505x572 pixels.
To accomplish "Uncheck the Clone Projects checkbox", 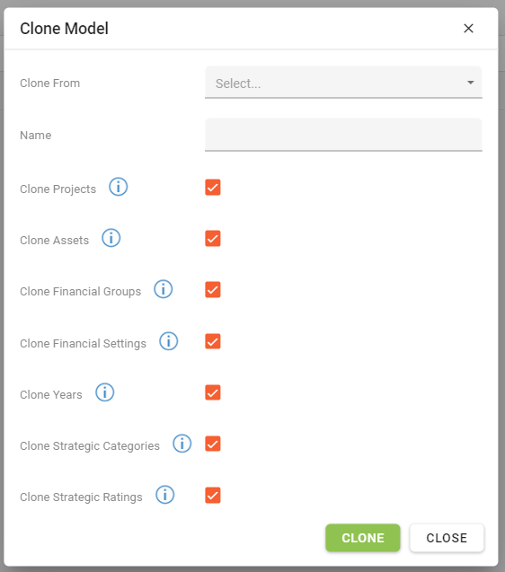I will (213, 187).
